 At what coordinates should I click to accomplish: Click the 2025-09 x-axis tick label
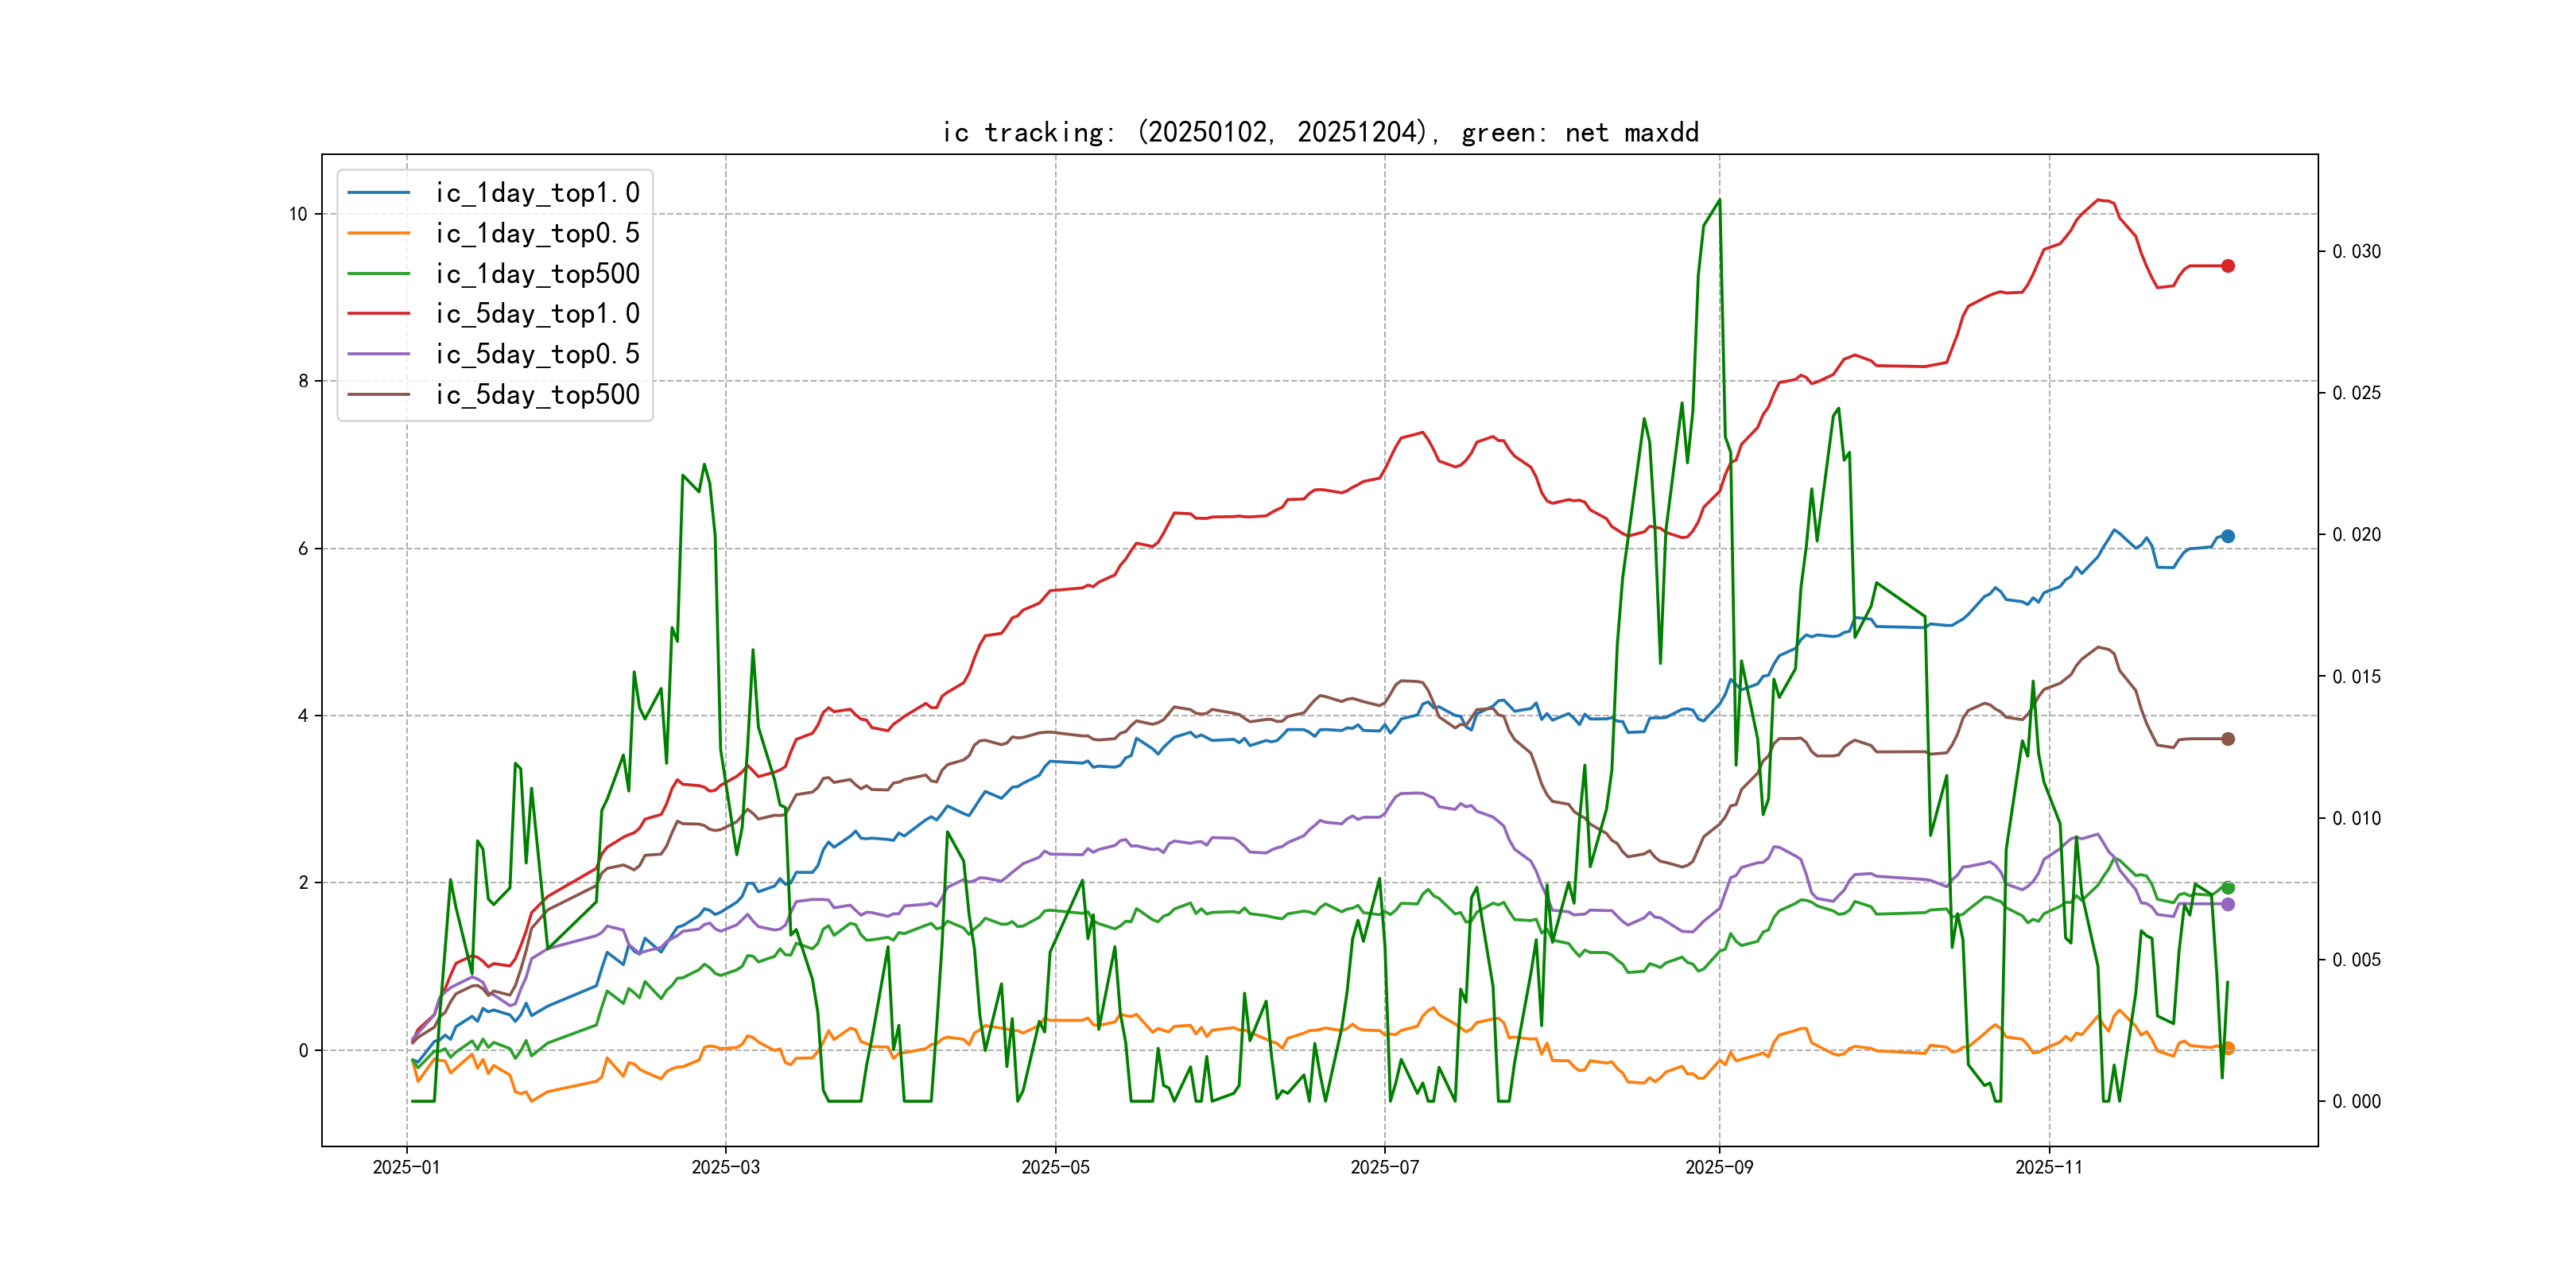pyautogui.click(x=1718, y=1167)
